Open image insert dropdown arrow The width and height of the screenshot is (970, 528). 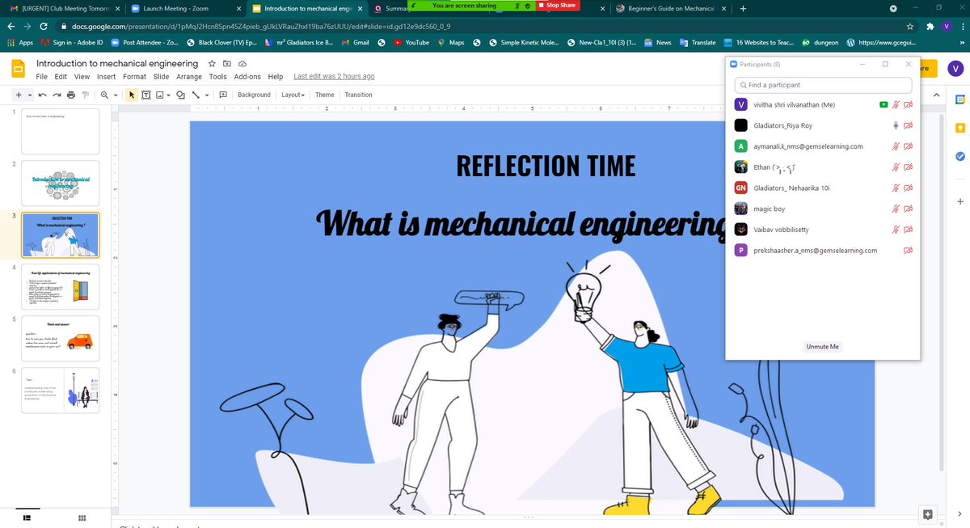(168, 95)
